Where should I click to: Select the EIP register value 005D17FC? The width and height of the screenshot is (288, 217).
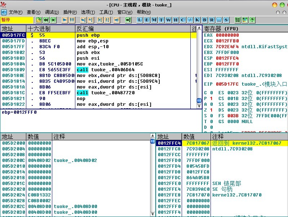(x=227, y=84)
